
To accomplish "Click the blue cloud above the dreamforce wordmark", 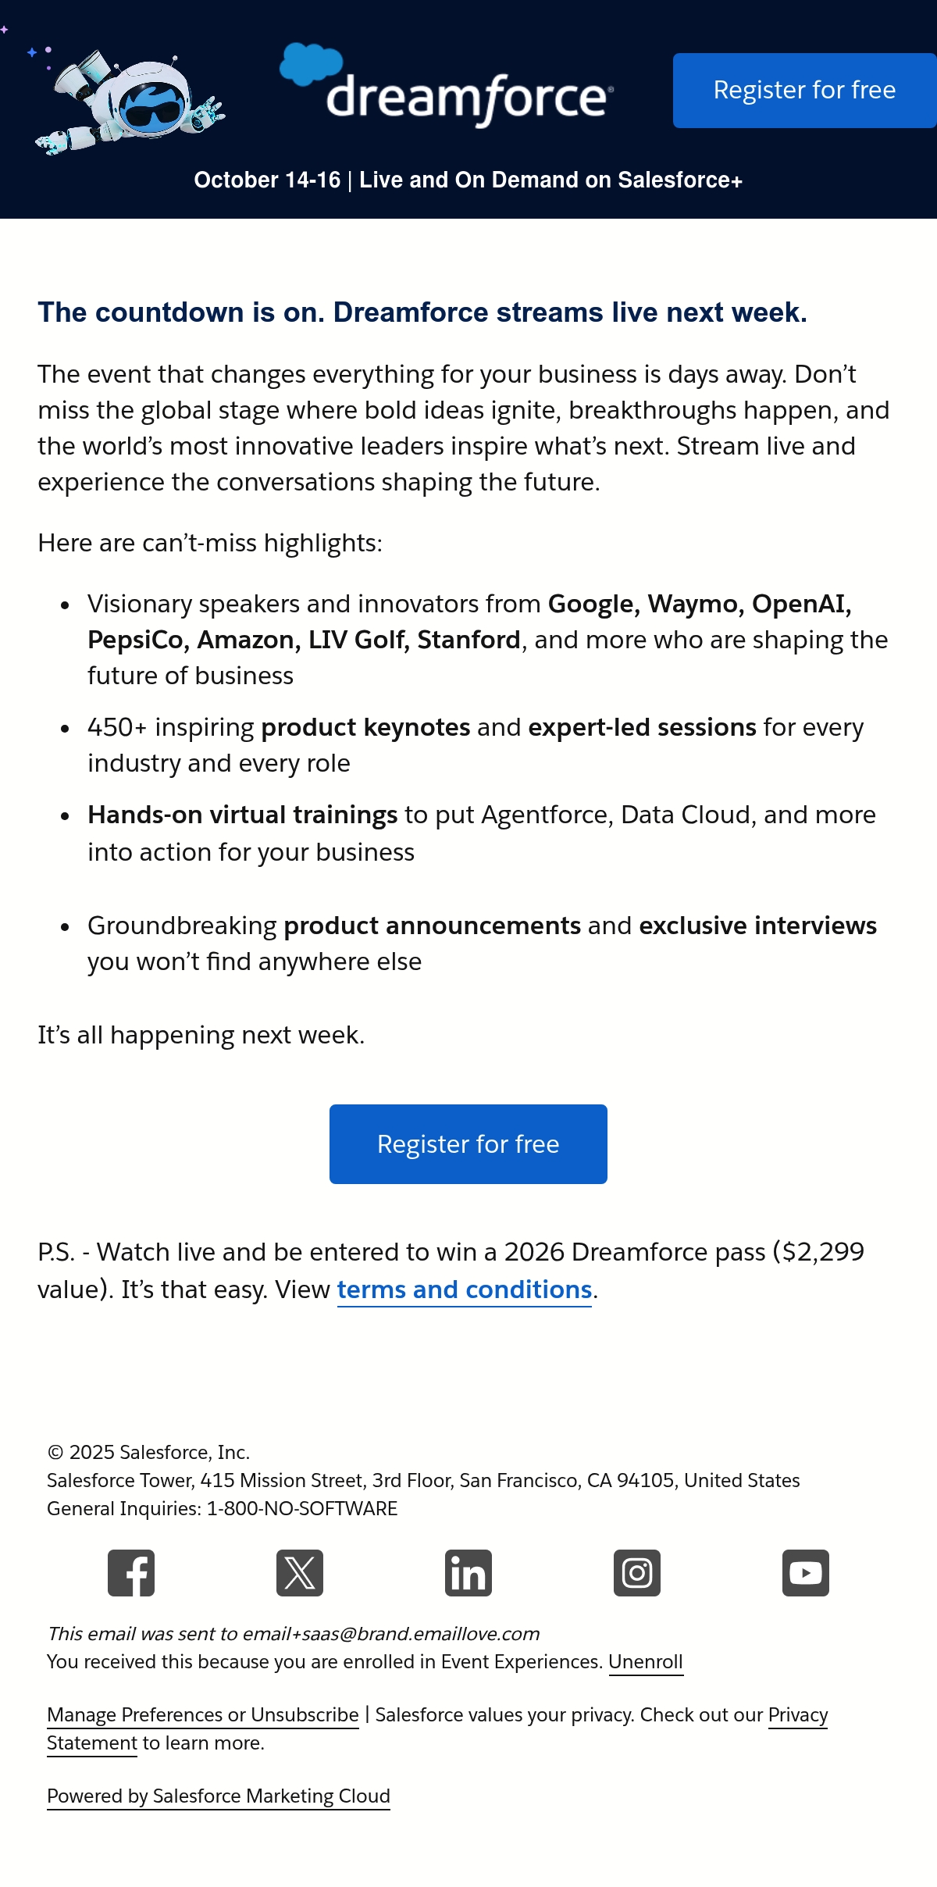I will point(311,64).
